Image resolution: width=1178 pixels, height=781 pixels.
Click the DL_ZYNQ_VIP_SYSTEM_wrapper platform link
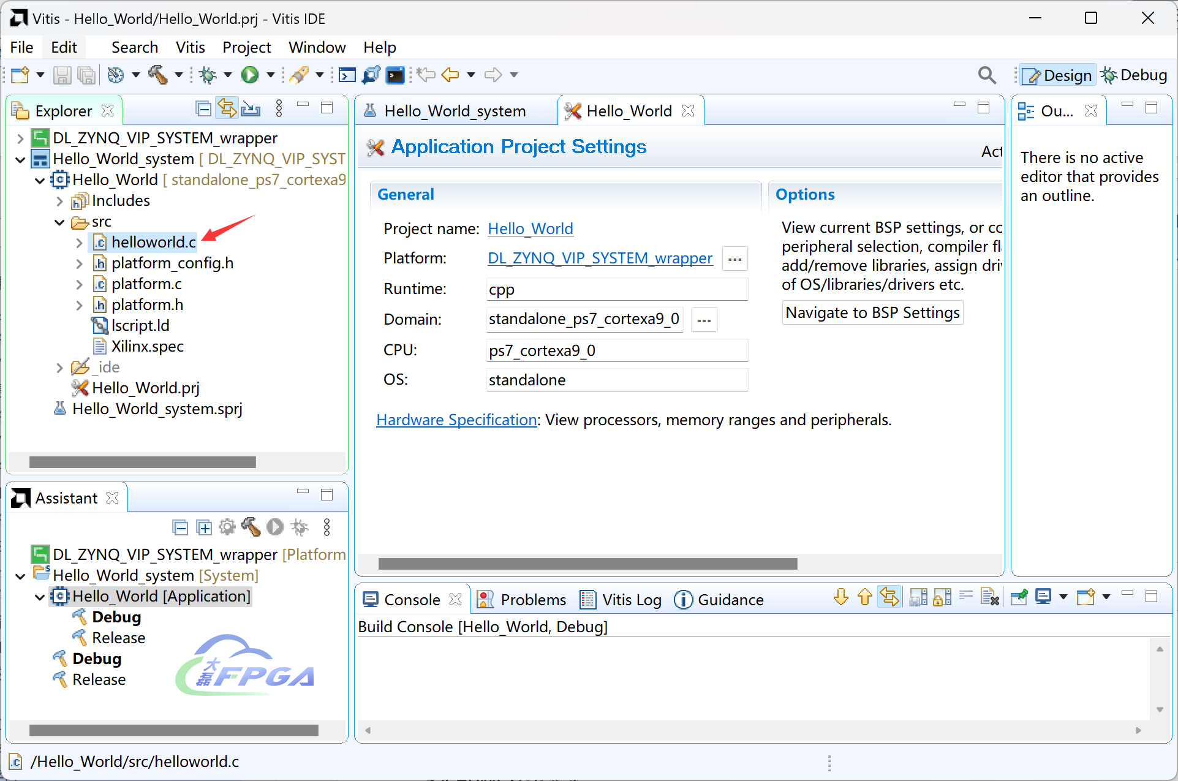[600, 258]
